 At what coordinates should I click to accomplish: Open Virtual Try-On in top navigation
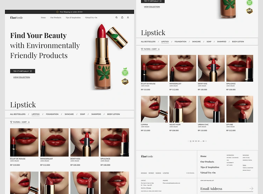click(91, 17)
